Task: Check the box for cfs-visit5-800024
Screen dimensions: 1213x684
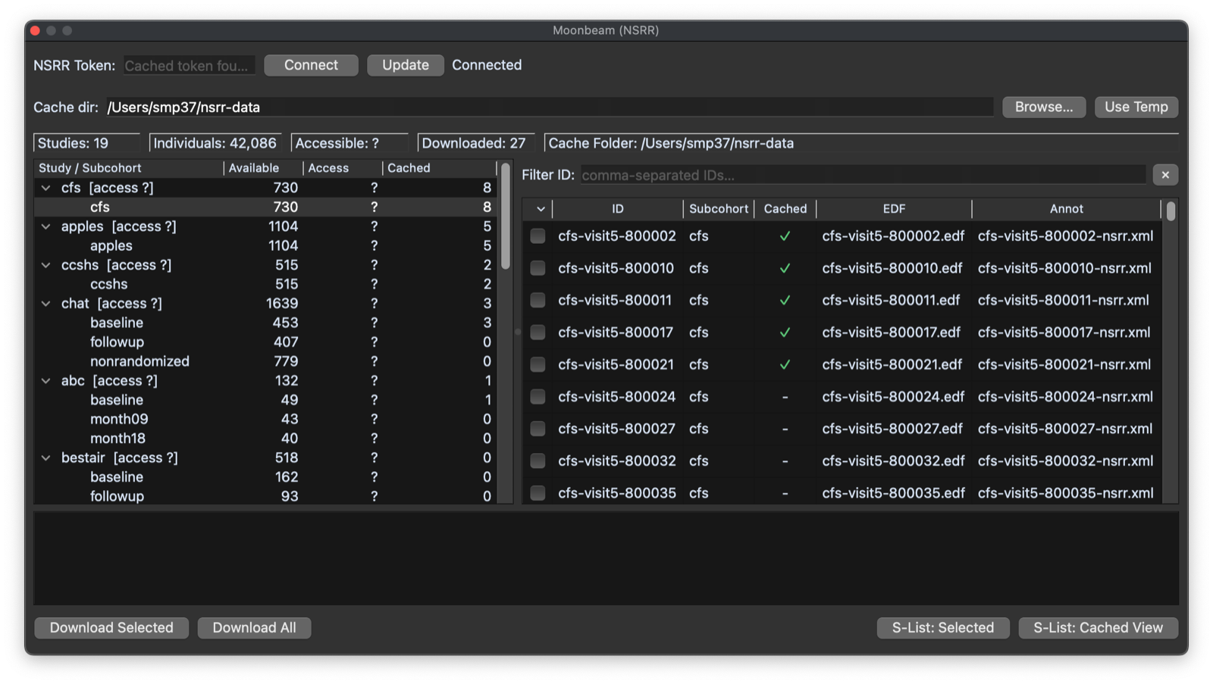Action: pyautogui.click(x=538, y=397)
